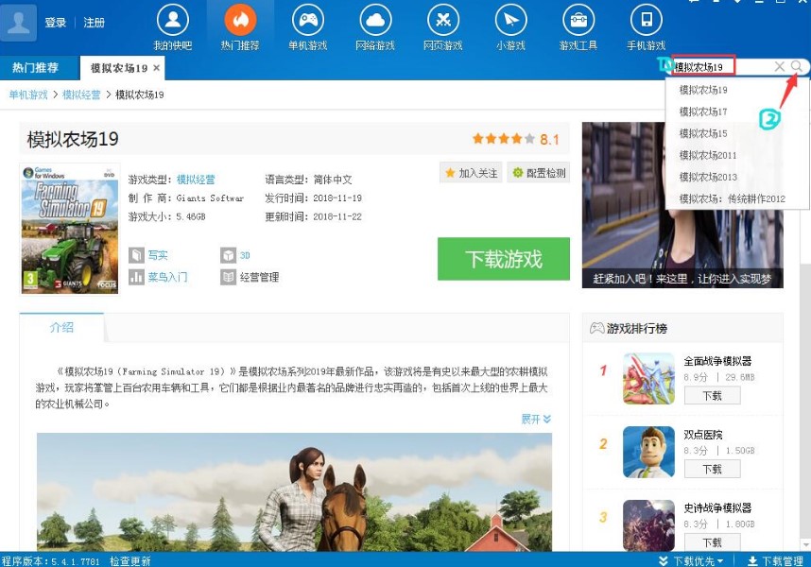Open the 网络游戏 cloud icon
The width and height of the screenshot is (811, 567).
coord(375,21)
